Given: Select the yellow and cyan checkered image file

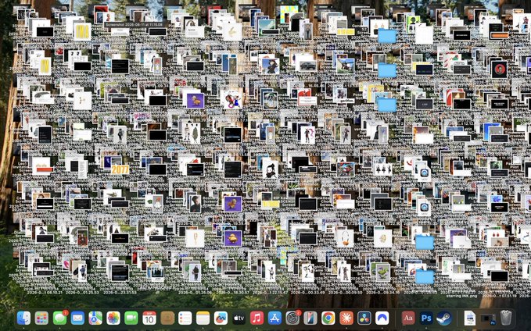Looking at the screenshot, I should [x=289, y=14].
